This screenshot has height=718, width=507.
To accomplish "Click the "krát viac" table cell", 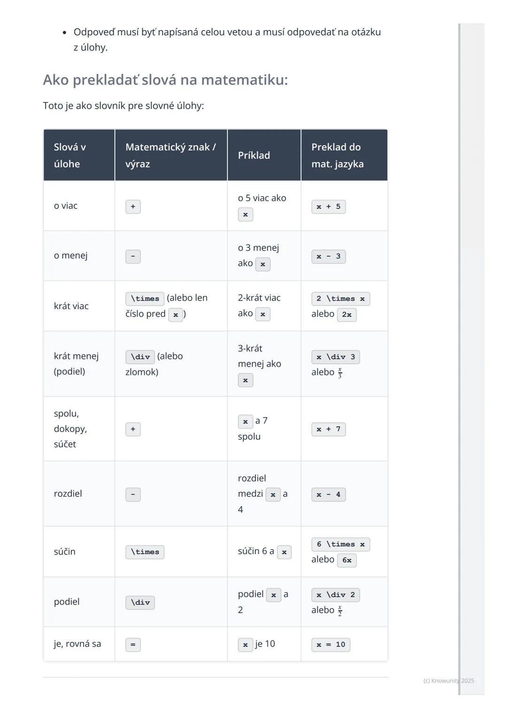I will click(71, 306).
